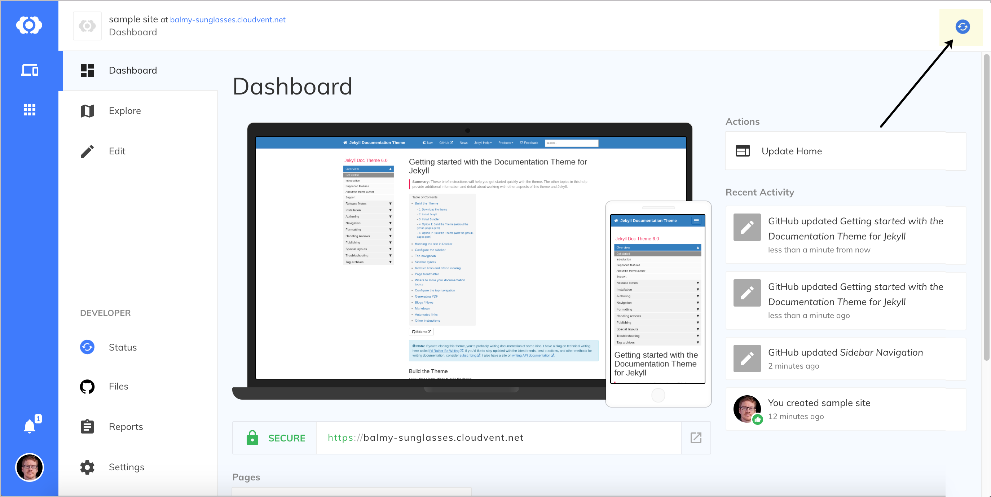Click the green SECURE padlock icon
991x497 pixels.
[x=252, y=437]
